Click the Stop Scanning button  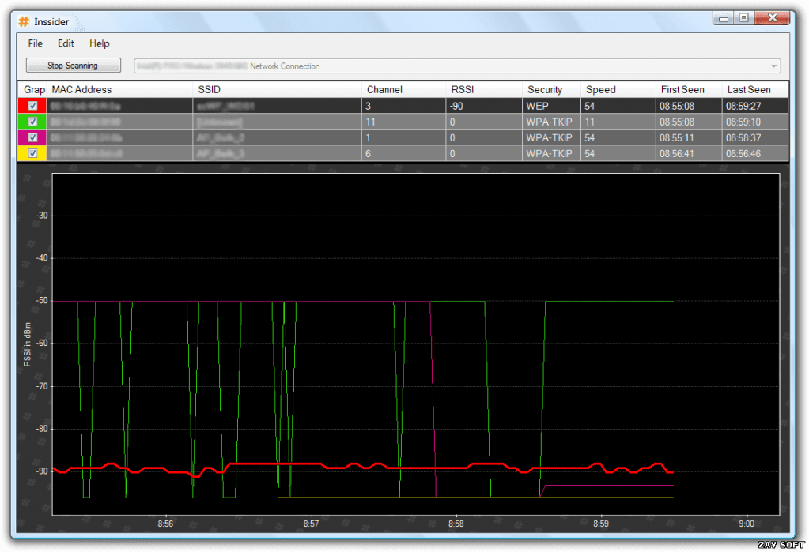click(74, 66)
